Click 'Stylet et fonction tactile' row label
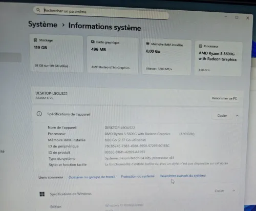256x211 pixels. (68, 165)
